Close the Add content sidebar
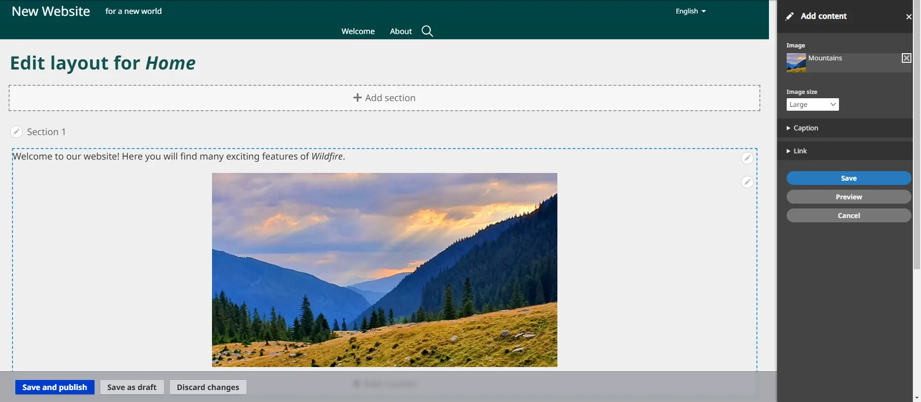Image resolution: width=921 pixels, height=402 pixels. (909, 17)
